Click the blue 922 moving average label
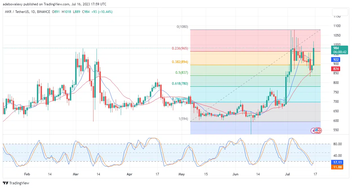The image size is (352, 188). (336, 60)
